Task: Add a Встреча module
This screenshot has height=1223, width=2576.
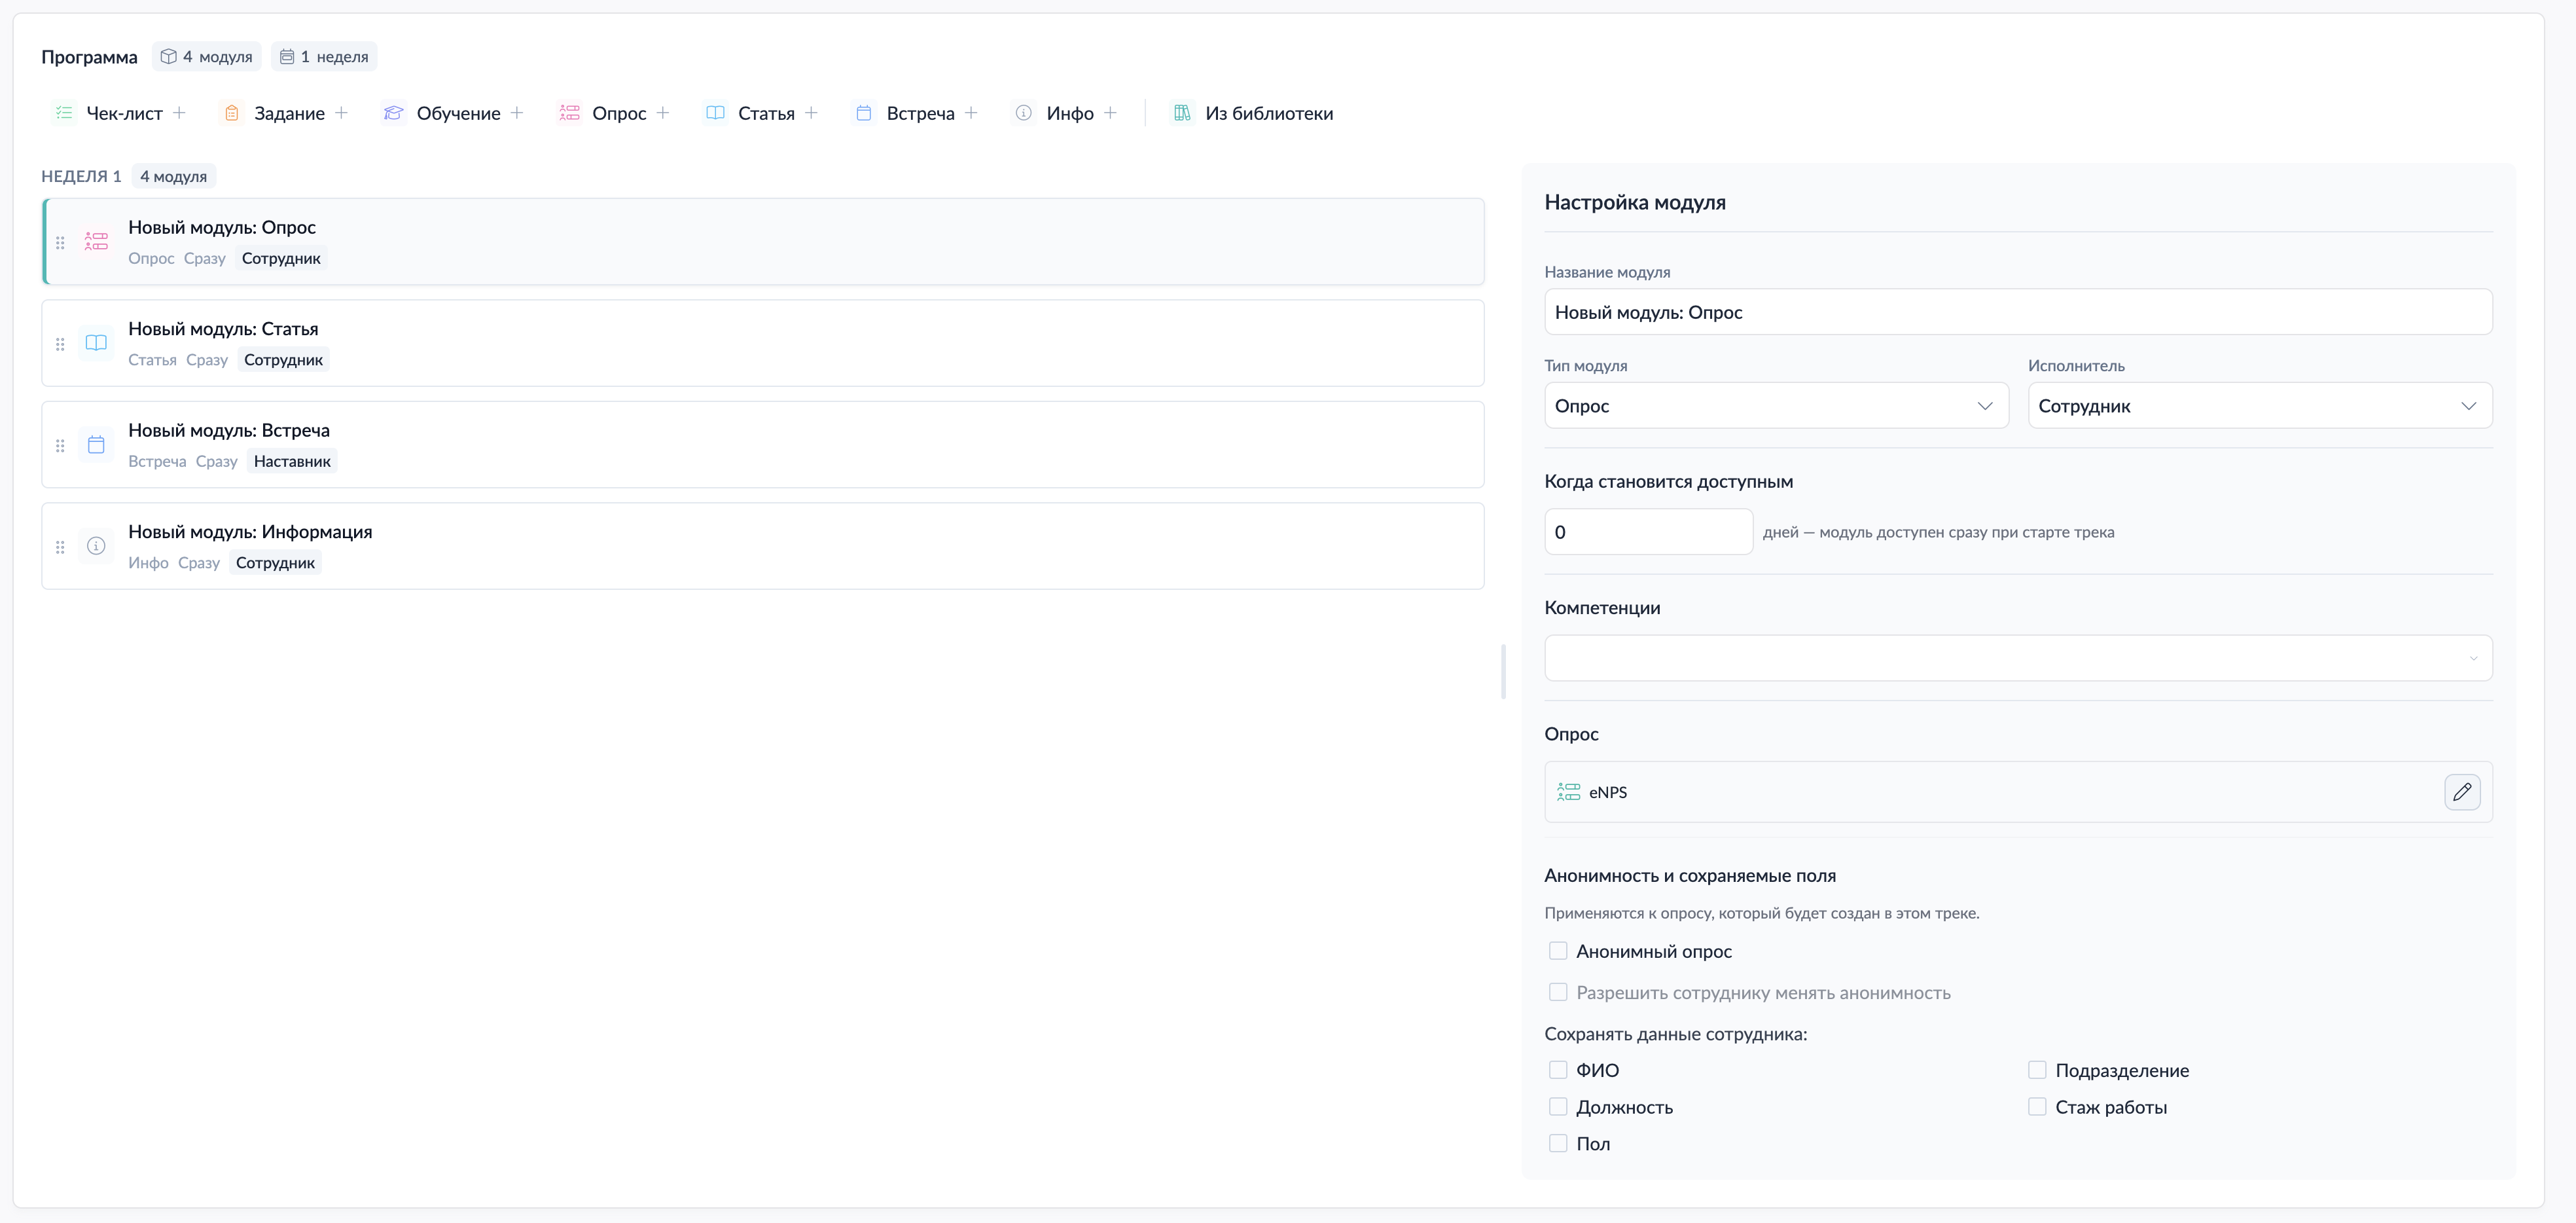Action: coord(916,113)
